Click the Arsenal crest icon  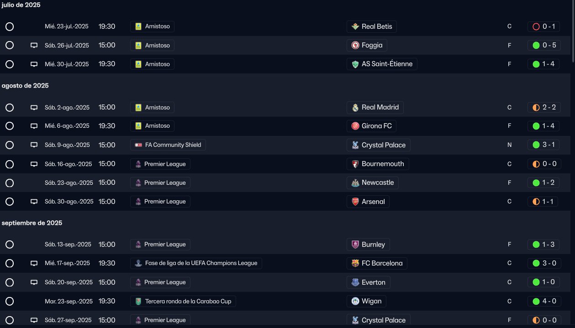tap(355, 202)
